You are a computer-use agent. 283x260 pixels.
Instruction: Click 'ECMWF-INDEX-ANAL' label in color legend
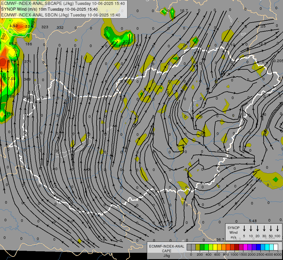coord(167,246)
